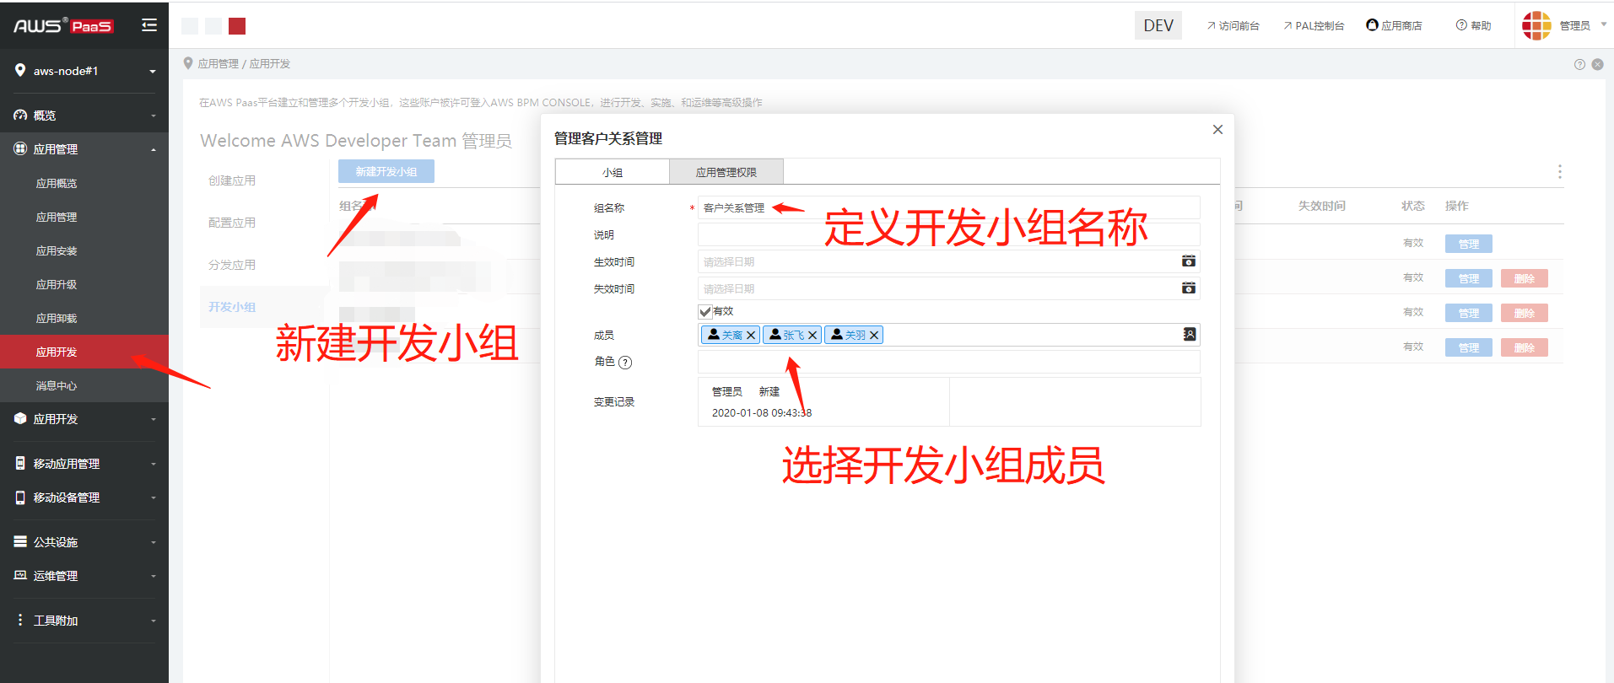Select 开发小组 in the left panel

[232, 307]
